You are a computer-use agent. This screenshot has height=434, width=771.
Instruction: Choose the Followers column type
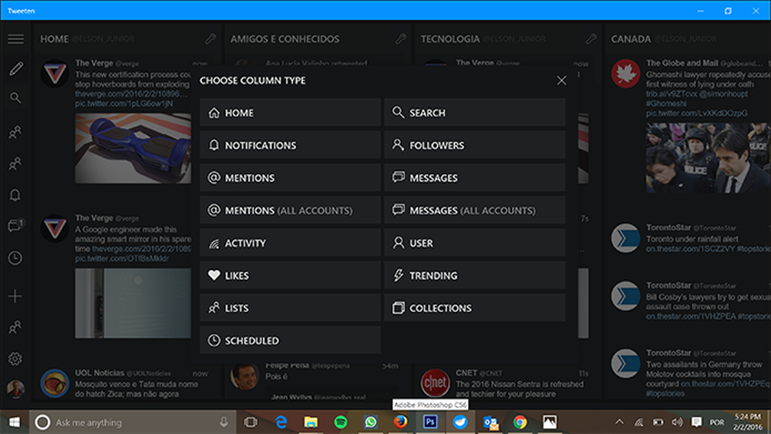tap(475, 145)
